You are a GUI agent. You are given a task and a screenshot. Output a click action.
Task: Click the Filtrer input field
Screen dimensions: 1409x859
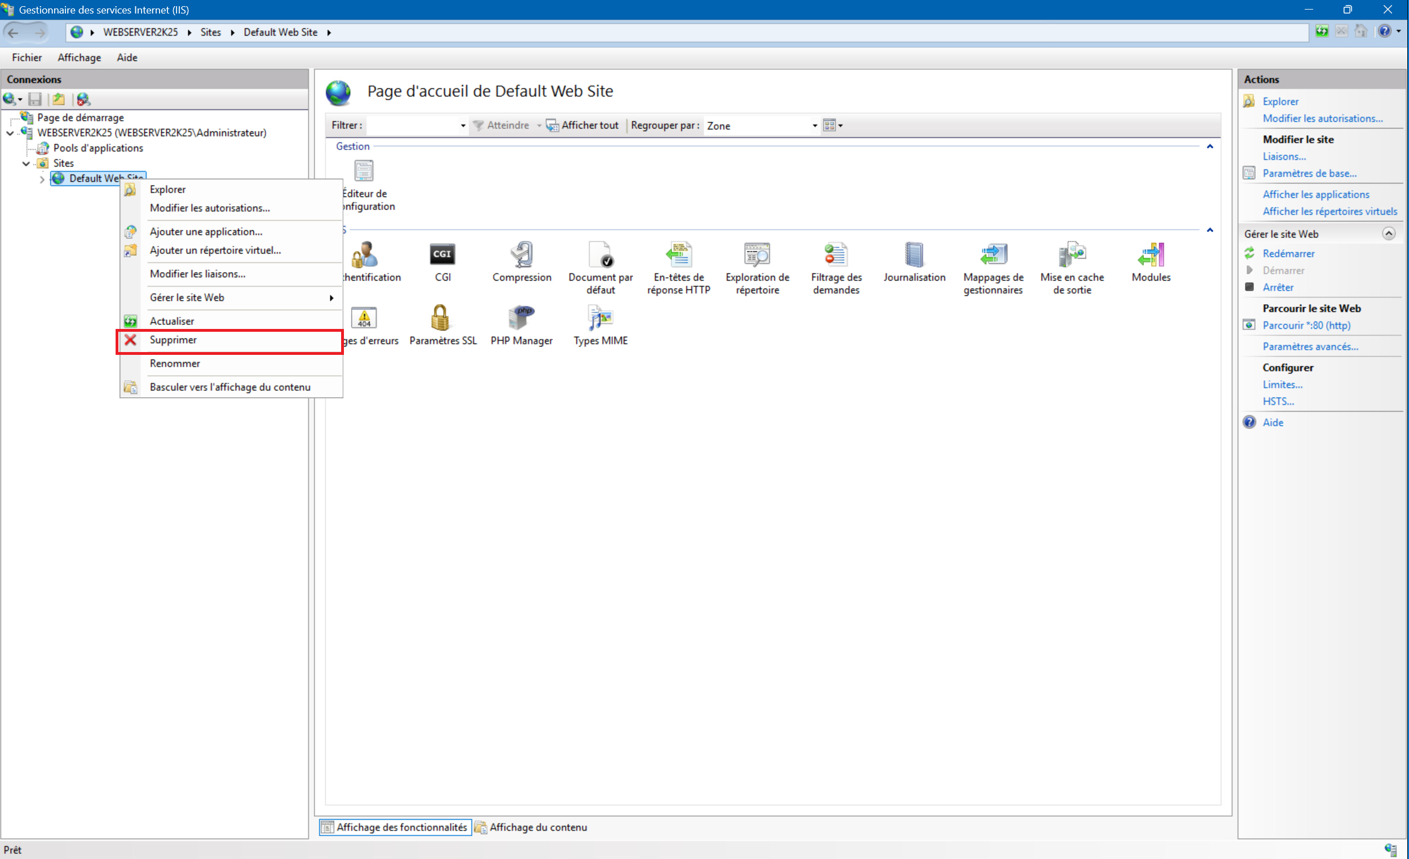coord(412,126)
